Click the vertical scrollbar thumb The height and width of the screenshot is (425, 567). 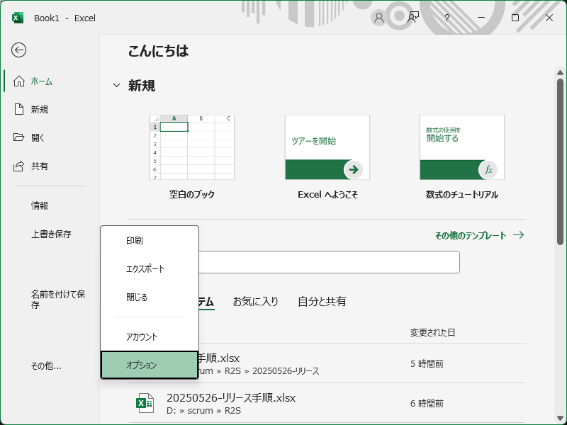pyautogui.click(x=560, y=161)
